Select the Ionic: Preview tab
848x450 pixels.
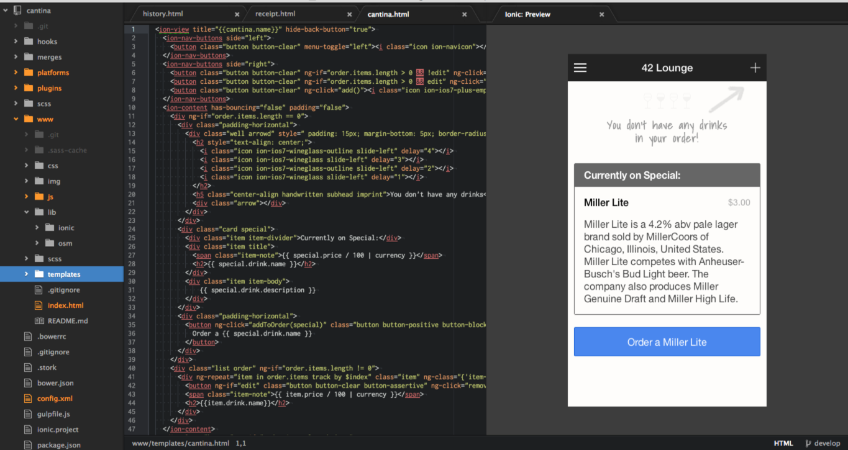point(527,14)
